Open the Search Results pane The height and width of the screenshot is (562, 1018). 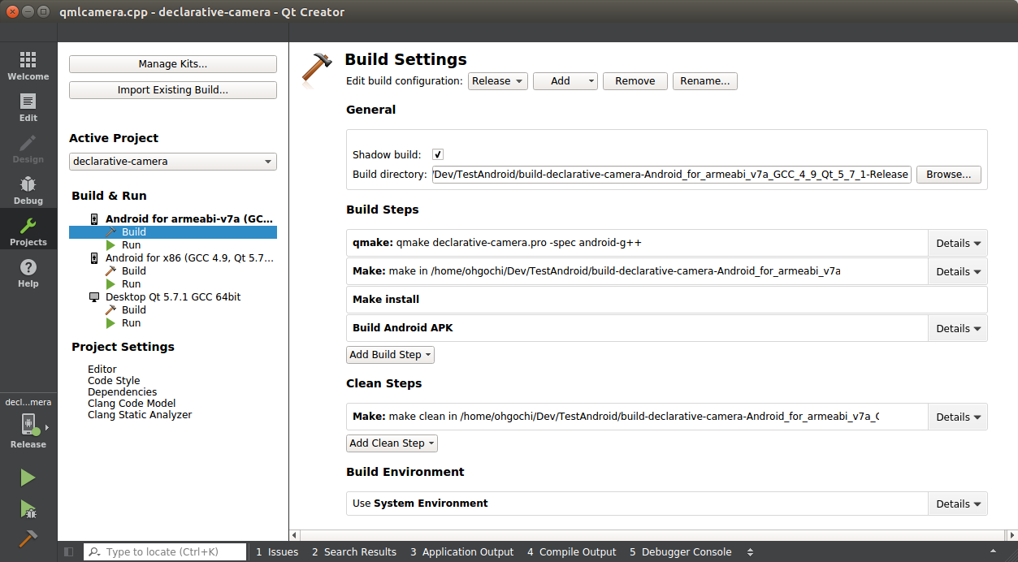click(354, 552)
